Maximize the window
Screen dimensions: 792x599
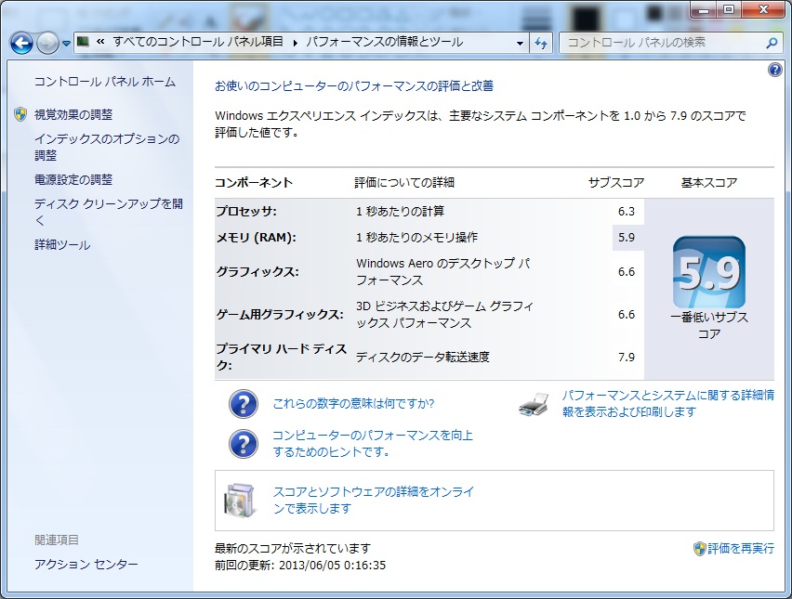pyautogui.click(x=729, y=10)
